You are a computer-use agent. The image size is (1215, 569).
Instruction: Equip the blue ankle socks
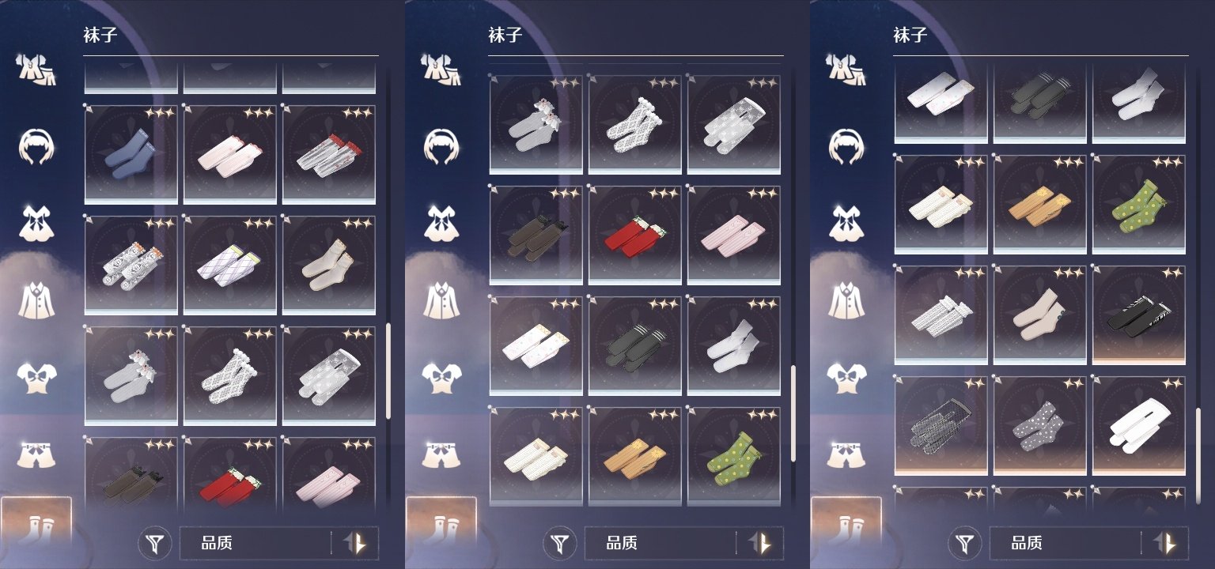pyautogui.click(x=131, y=154)
